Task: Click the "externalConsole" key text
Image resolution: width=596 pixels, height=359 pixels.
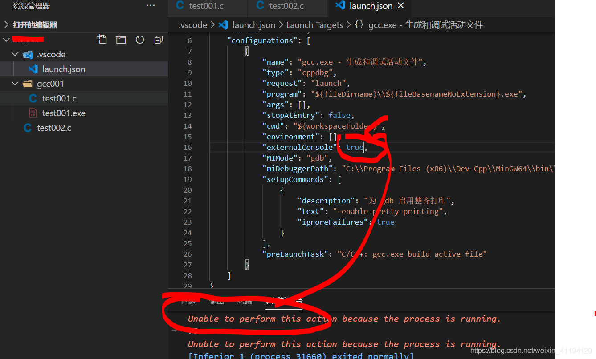Action: point(300,147)
